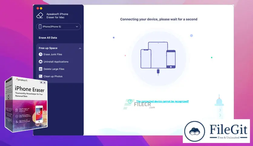The width and height of the screenshot is (253, 146).
Task: Select Erase All Data
Action: pyautogui.click(x=48, y=38)
